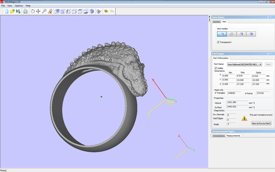
Task: Click the pin icon on View Pages header
Action: 268,17
